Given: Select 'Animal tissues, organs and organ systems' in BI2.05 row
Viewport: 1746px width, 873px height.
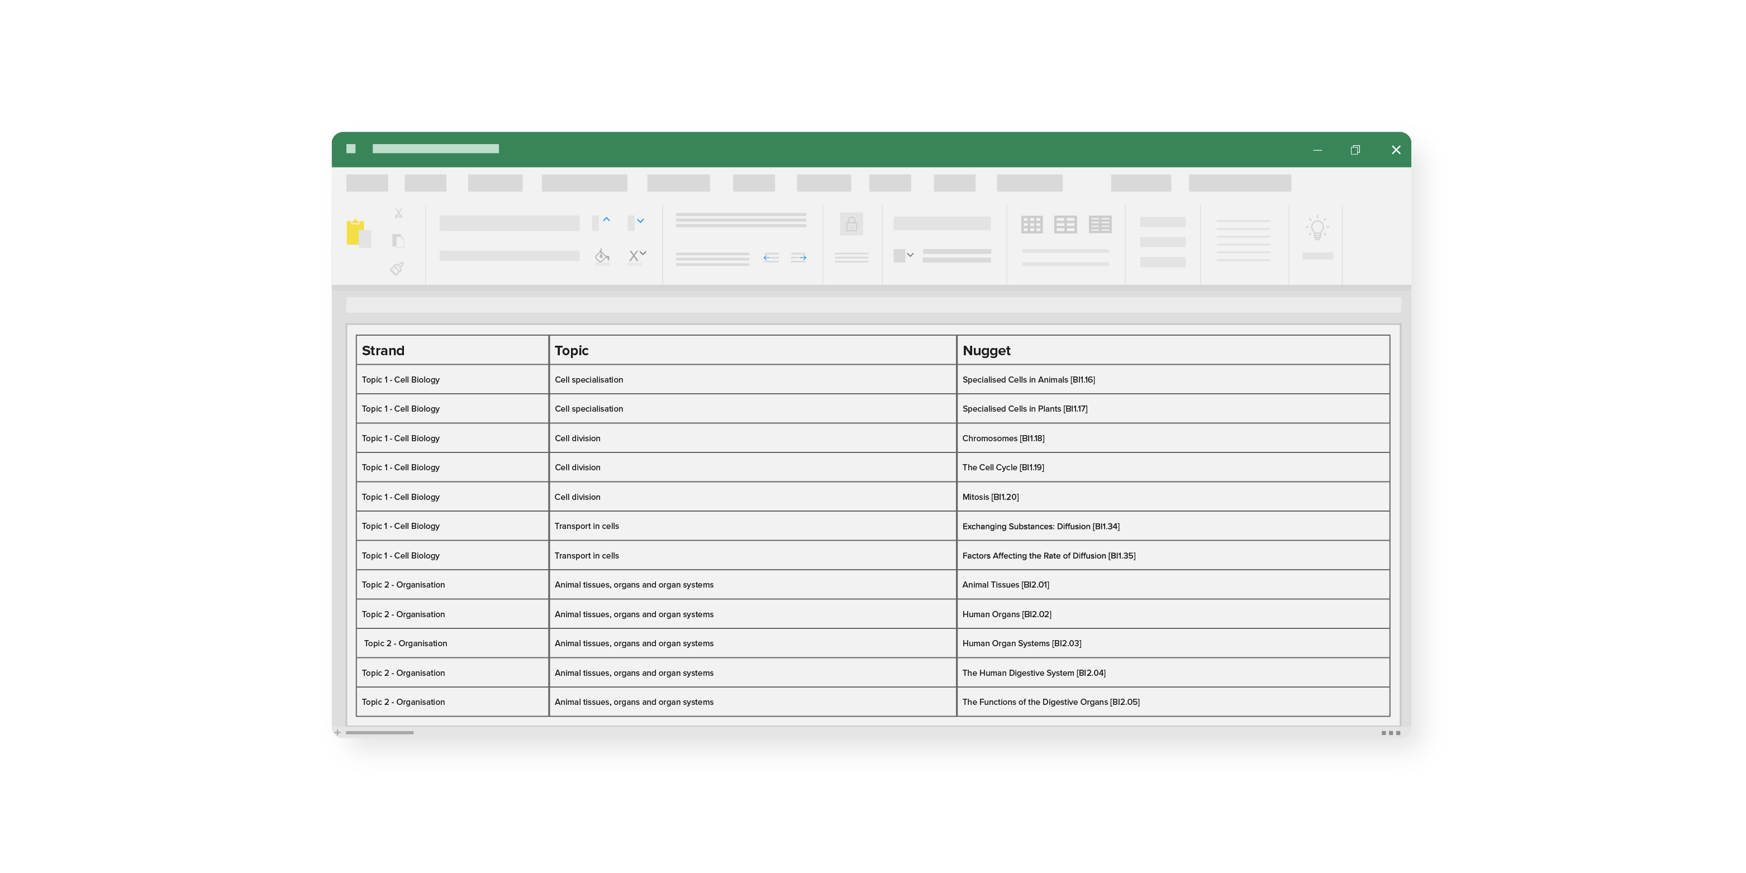Looking at the screenshot, I should coord(753,702).
